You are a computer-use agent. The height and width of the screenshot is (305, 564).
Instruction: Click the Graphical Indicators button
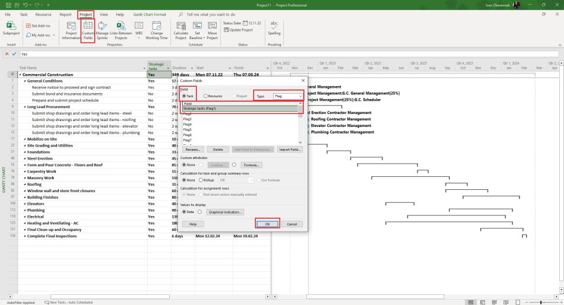click(x=225, y=212)
